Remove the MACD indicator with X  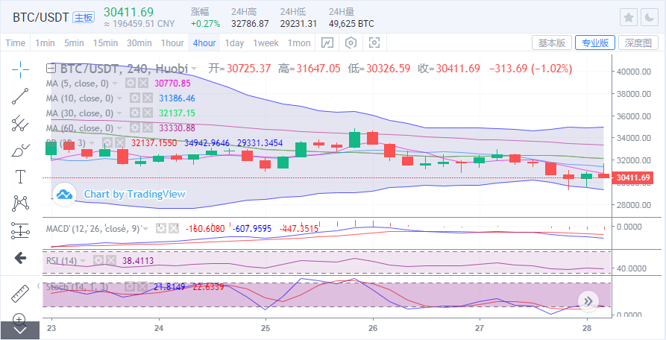173,228
